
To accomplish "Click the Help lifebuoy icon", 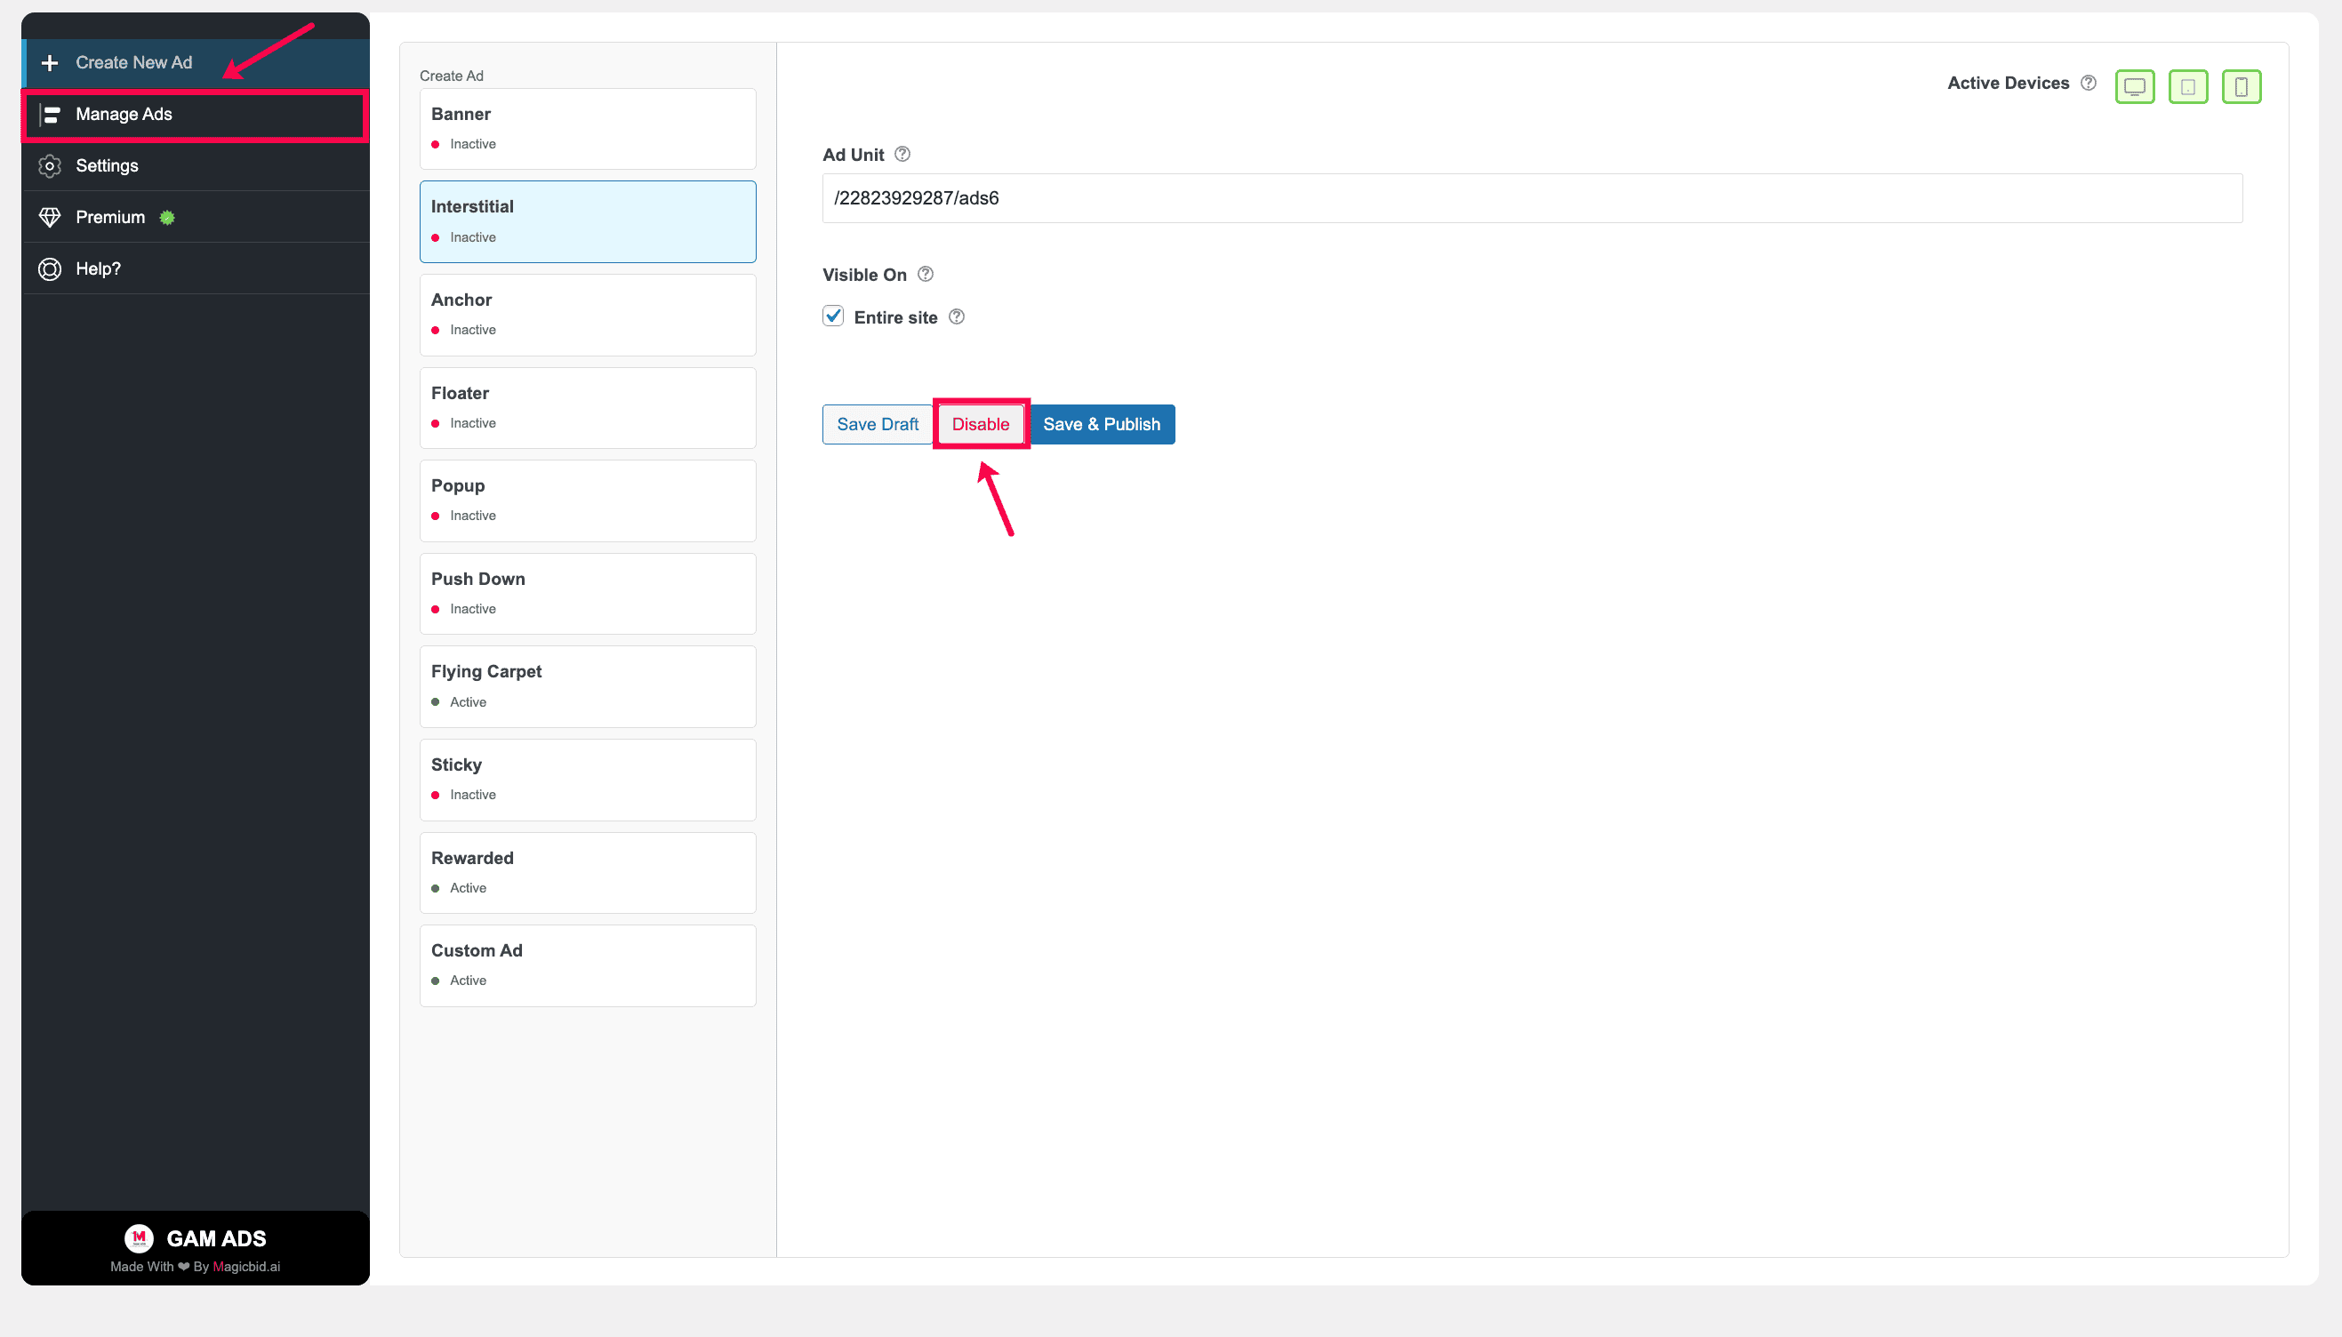I will [50, 269].
